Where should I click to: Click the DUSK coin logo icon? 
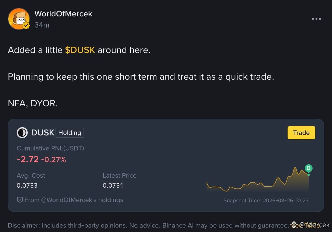pyautogui.click(x=22, y=133)
